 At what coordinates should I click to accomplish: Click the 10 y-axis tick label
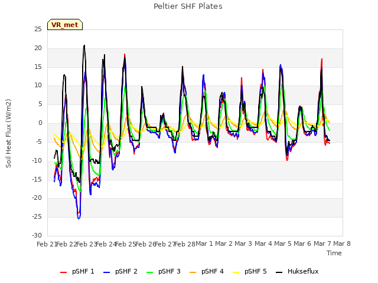[x=38, y=85]
